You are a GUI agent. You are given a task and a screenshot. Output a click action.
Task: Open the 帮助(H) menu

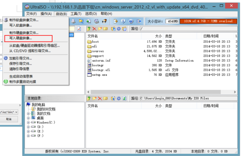[x=106, y=14]
